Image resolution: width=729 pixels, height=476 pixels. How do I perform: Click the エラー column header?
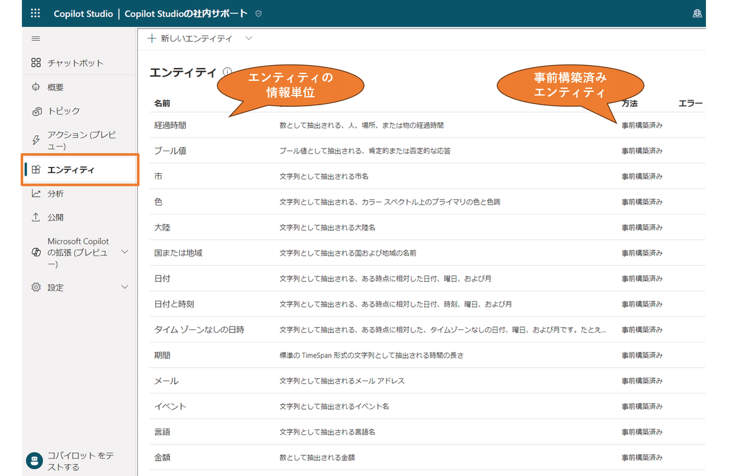[691, 104]
